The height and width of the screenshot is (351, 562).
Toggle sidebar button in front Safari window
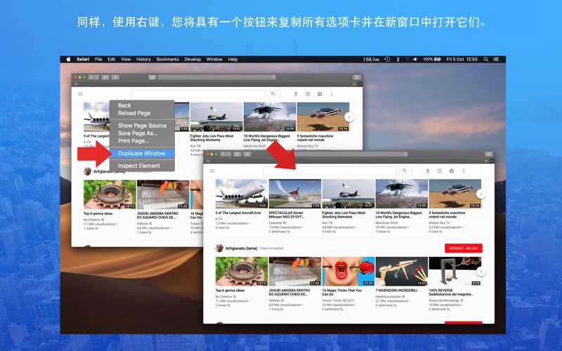(237, 154)
